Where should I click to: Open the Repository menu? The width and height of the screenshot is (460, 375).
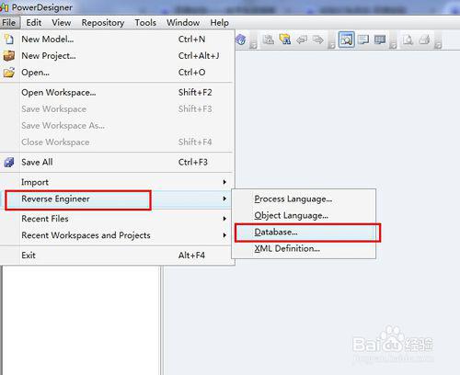103,23
